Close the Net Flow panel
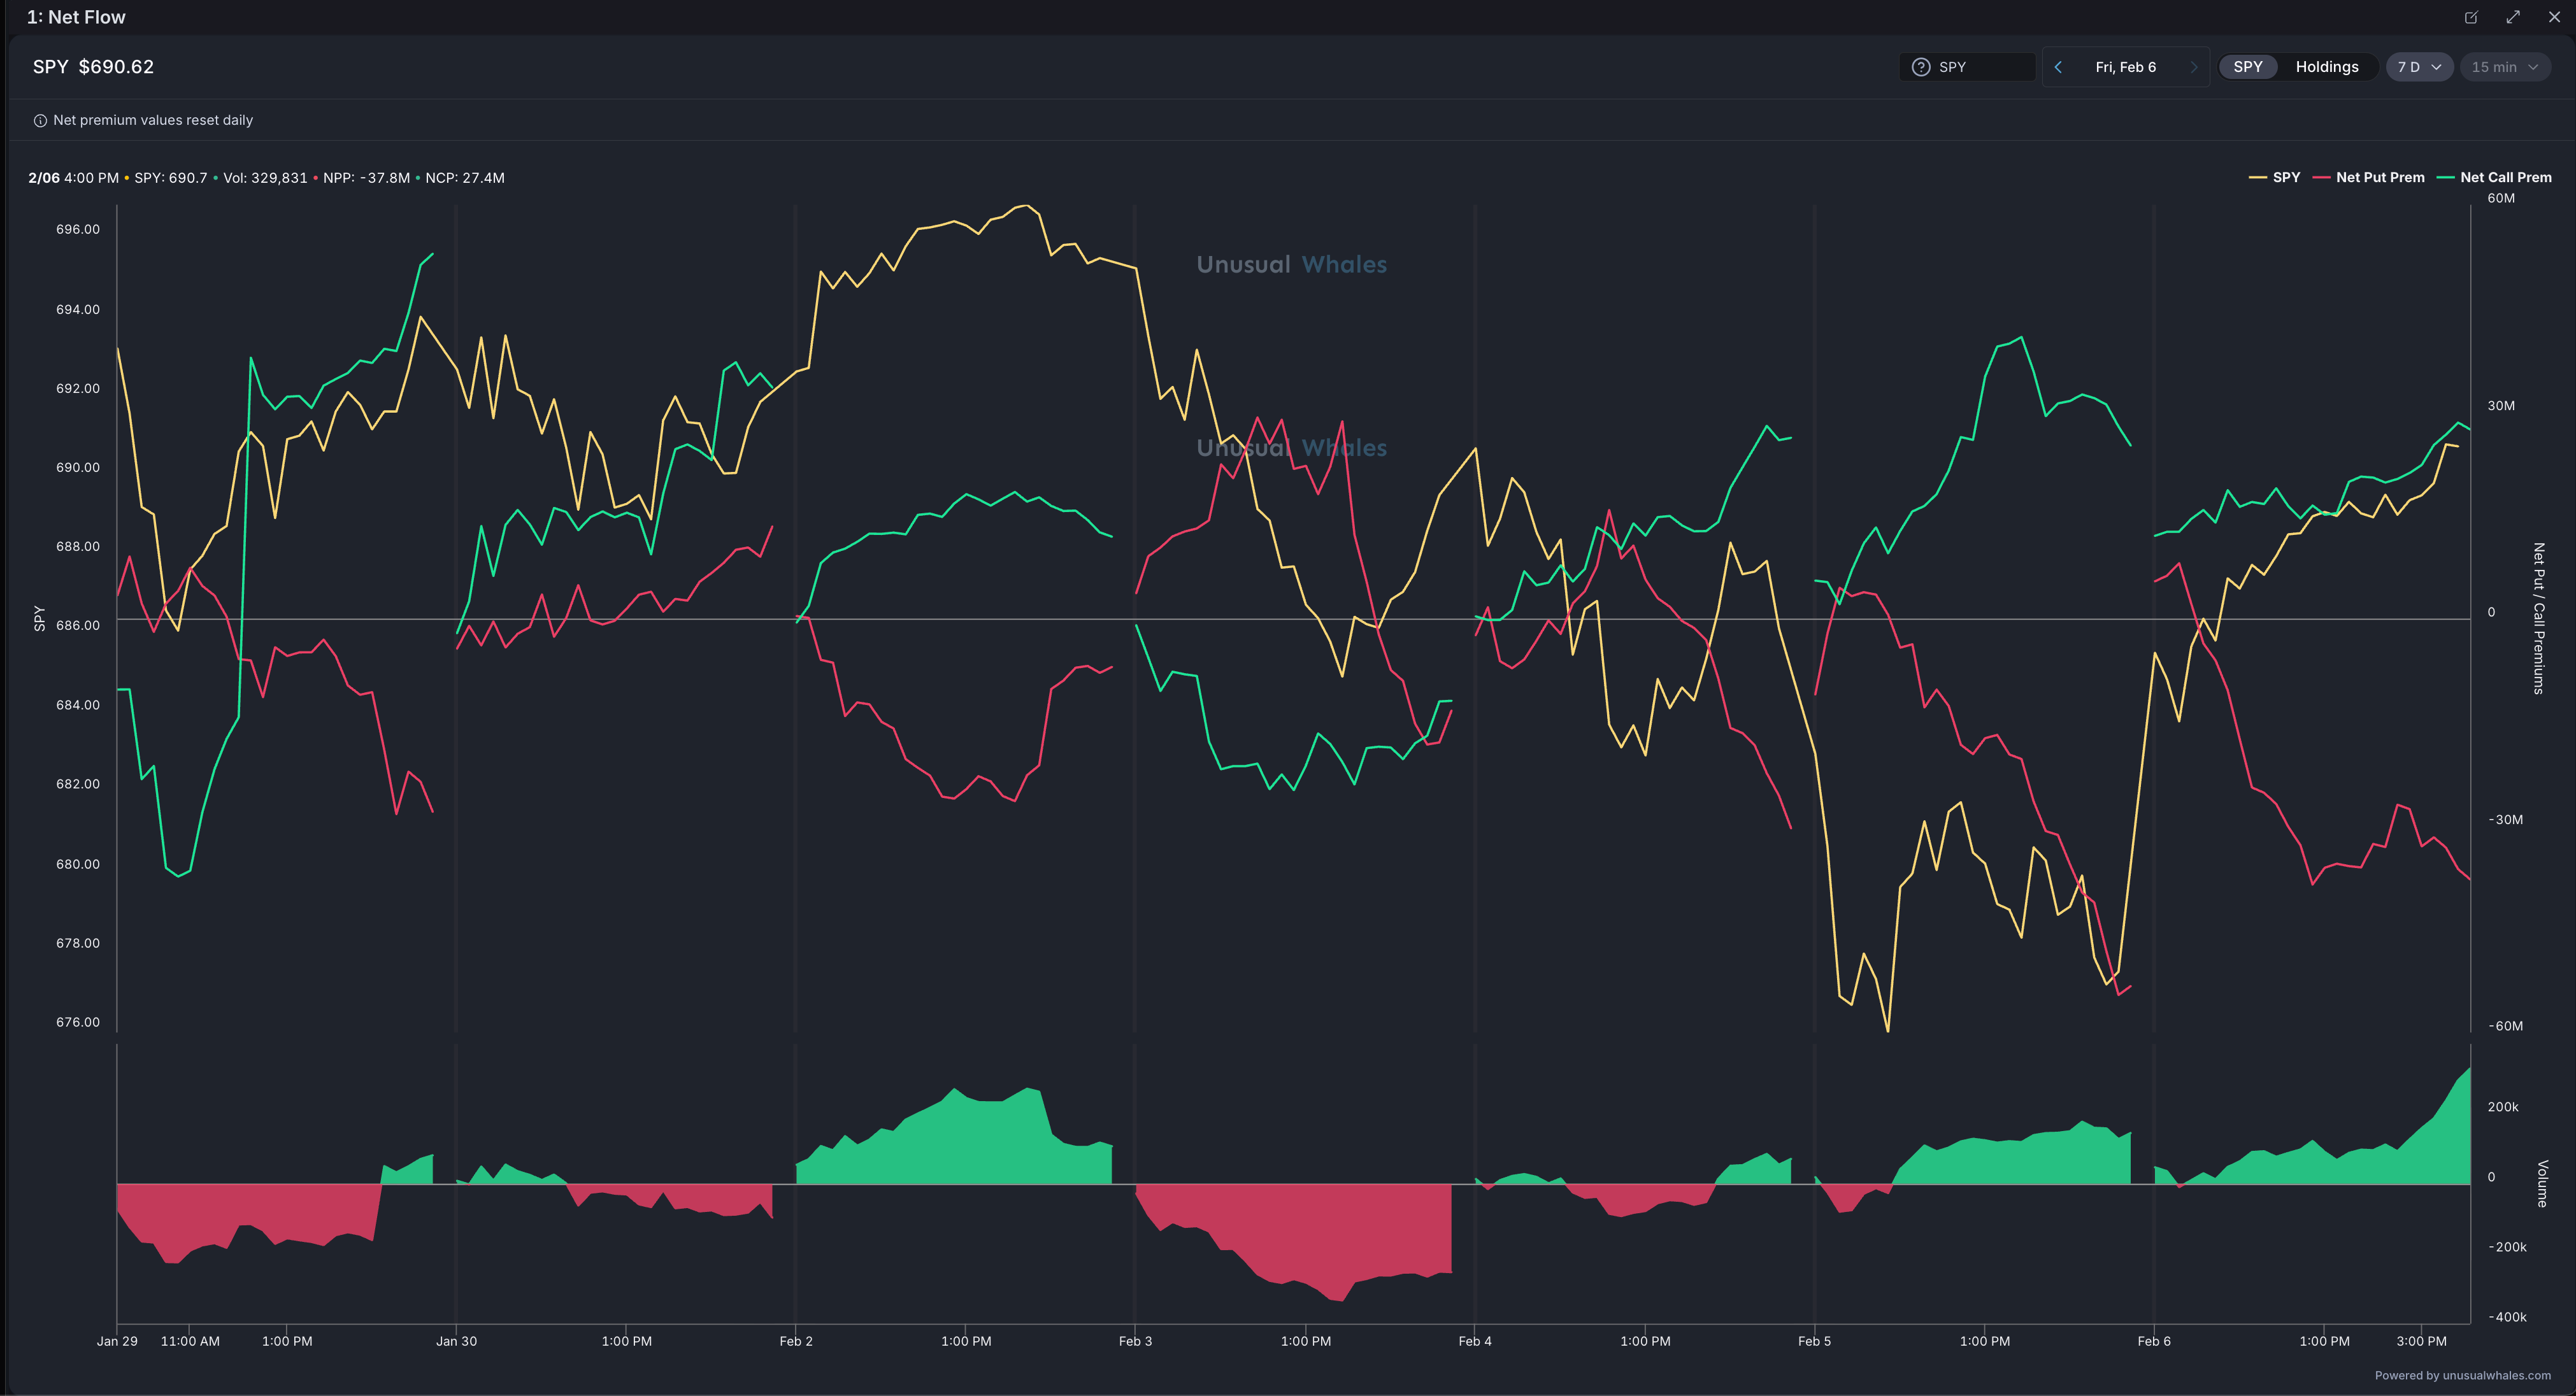This screenshot has width=2576, height=1396. [x=2554, y=17]
